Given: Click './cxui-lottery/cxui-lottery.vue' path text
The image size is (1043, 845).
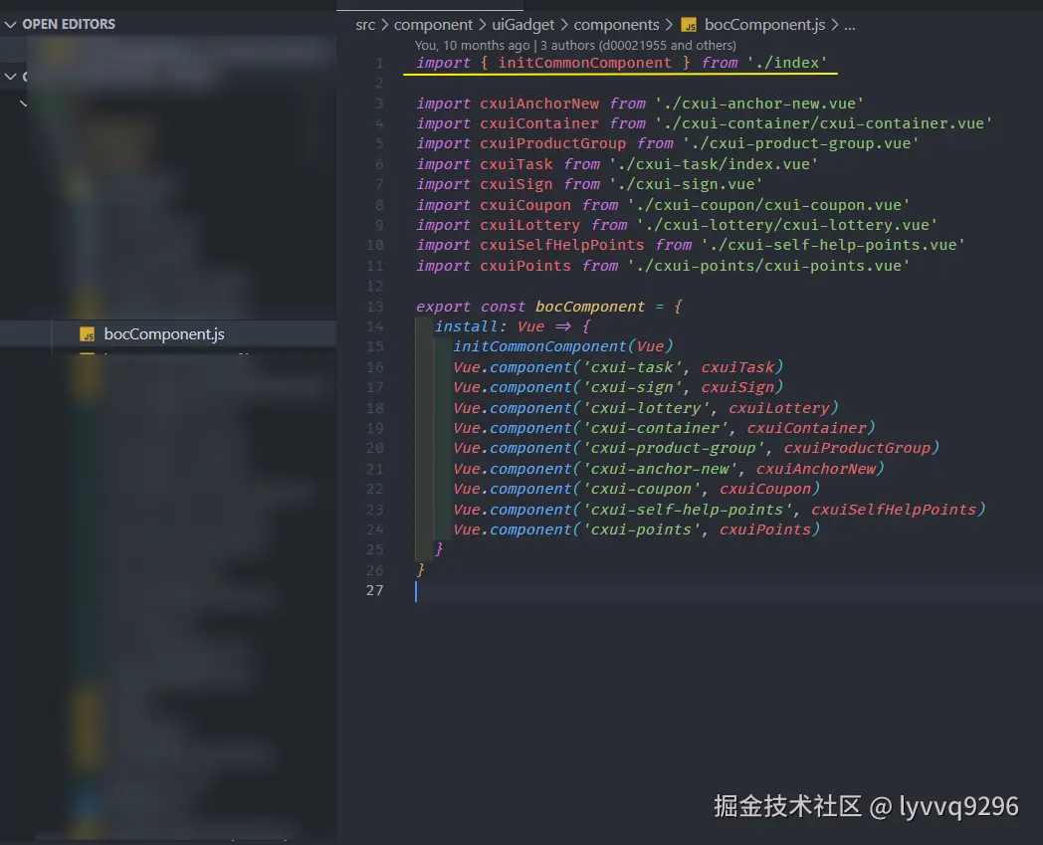Looking at the screenshot, I should [787, 225].
